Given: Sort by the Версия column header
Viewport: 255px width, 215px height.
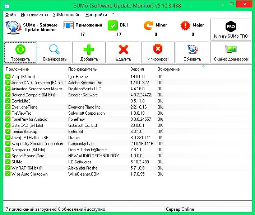Looking at the screenshot, I should pyautogui.click(x=137, y=69).
